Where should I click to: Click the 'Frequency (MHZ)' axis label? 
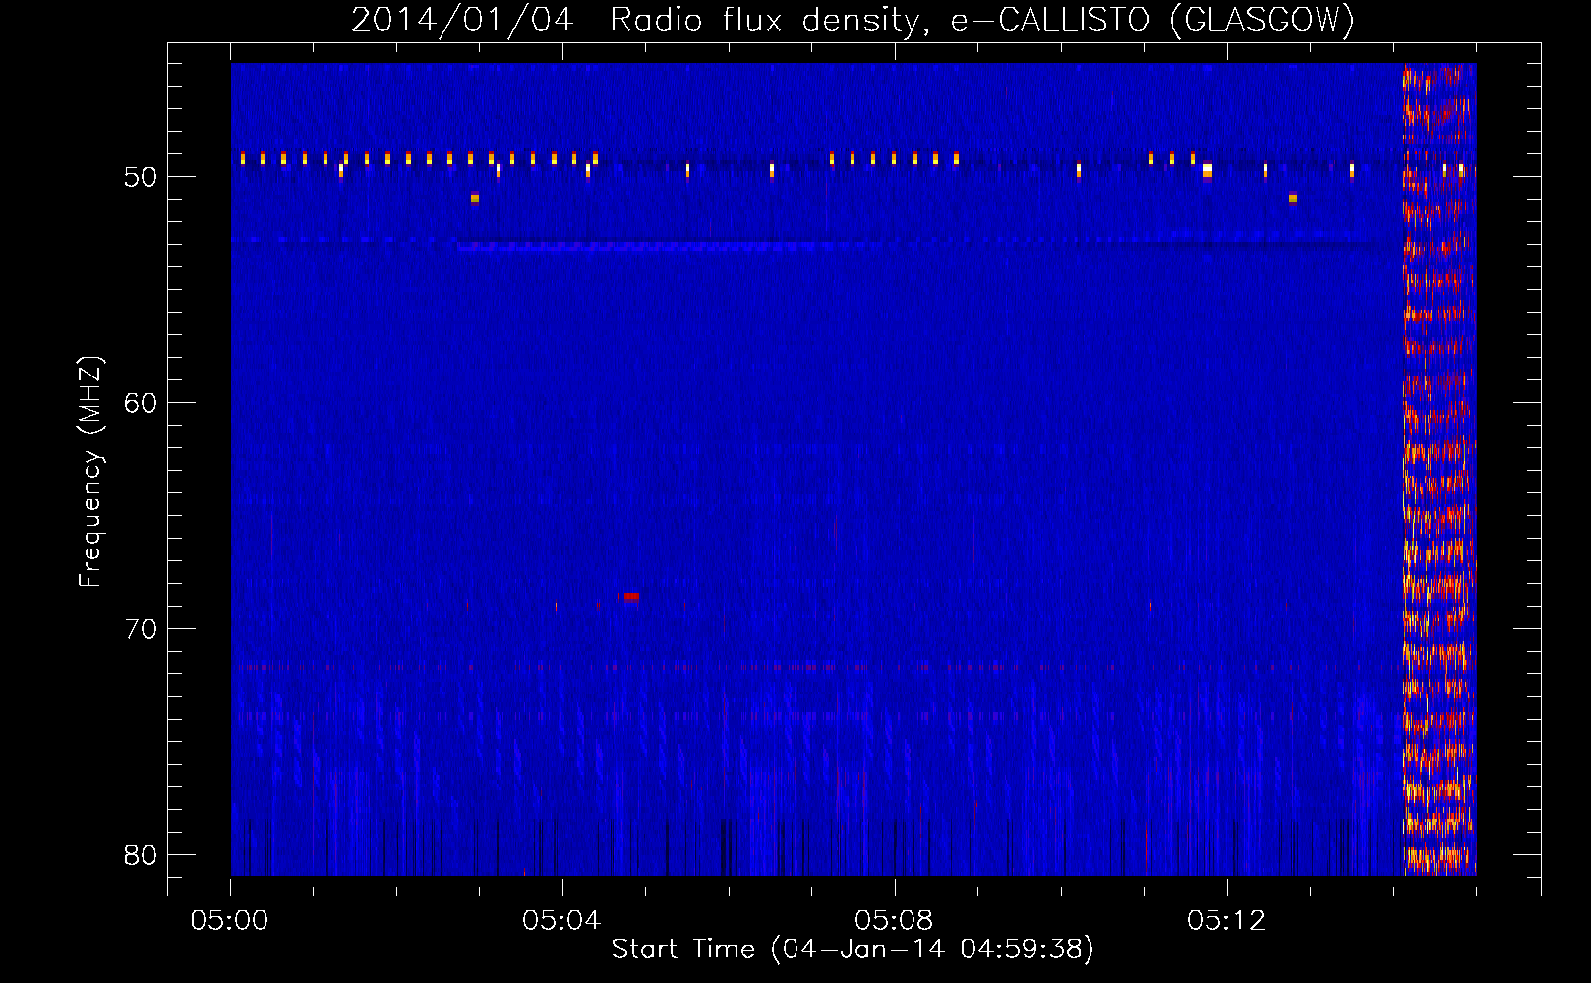point(90,472)
